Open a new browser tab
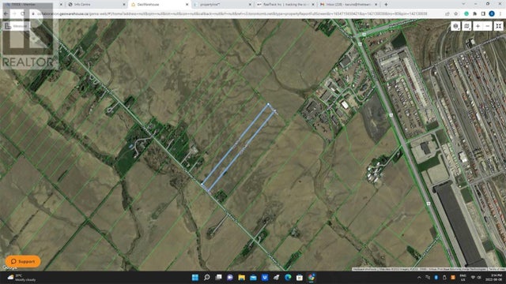 tap(386, 5)
